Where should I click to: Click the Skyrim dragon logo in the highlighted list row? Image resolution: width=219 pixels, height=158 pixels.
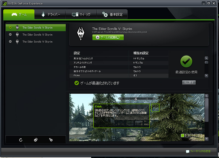(x=17, y=28)
